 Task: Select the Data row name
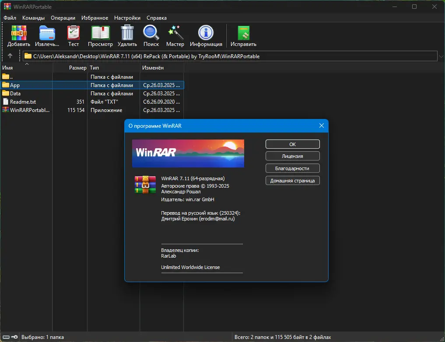point(15,93)
